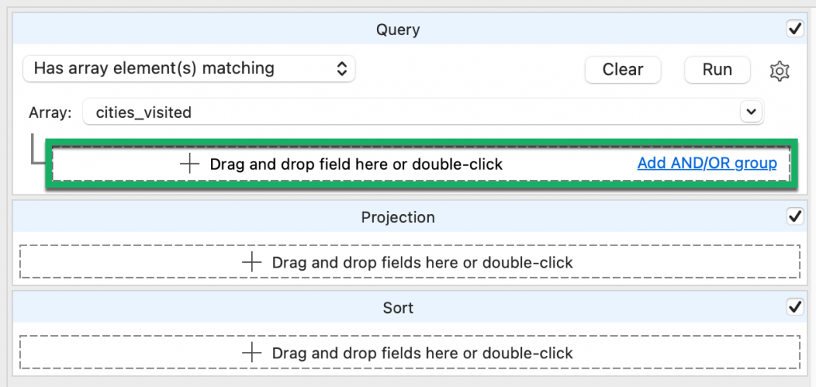Select the Query section header

(x=398, y=30)
